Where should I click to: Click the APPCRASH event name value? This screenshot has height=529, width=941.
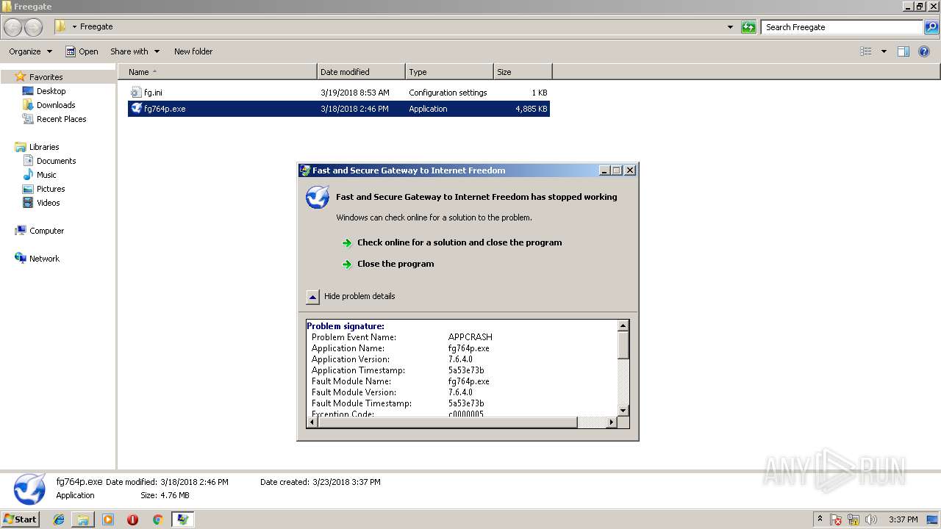pyautogui.click(x=470, y=337)
